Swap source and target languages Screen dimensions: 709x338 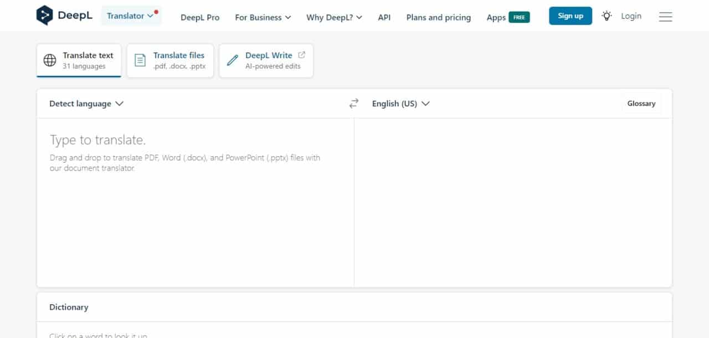[354, 104]
